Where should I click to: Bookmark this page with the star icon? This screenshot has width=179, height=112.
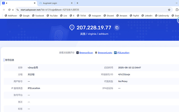pos(169,10)
